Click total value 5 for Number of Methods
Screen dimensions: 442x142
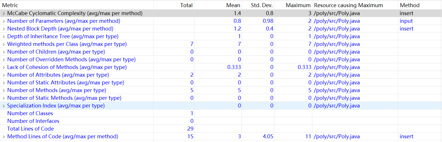(192, 90)
